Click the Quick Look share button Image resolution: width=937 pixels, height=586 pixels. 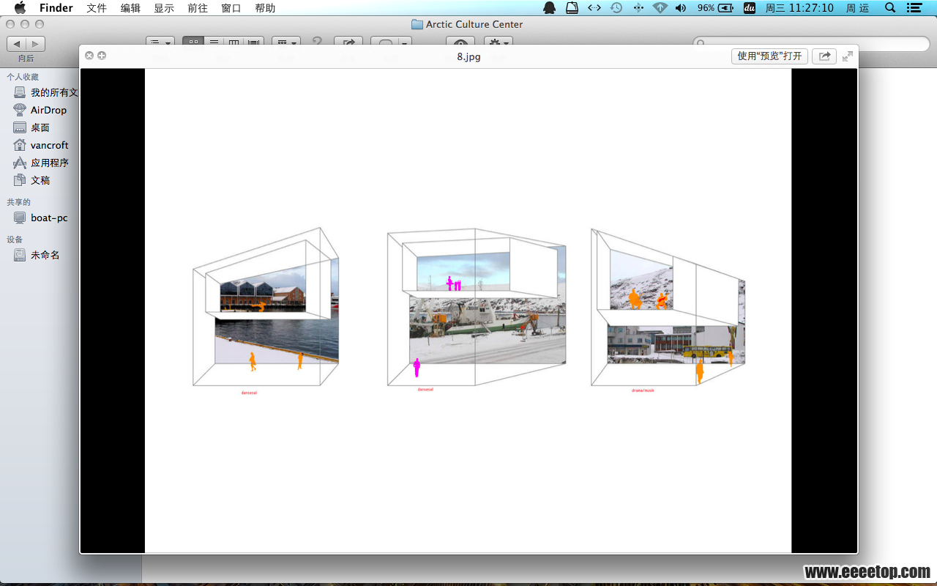(x=824, y=56)
